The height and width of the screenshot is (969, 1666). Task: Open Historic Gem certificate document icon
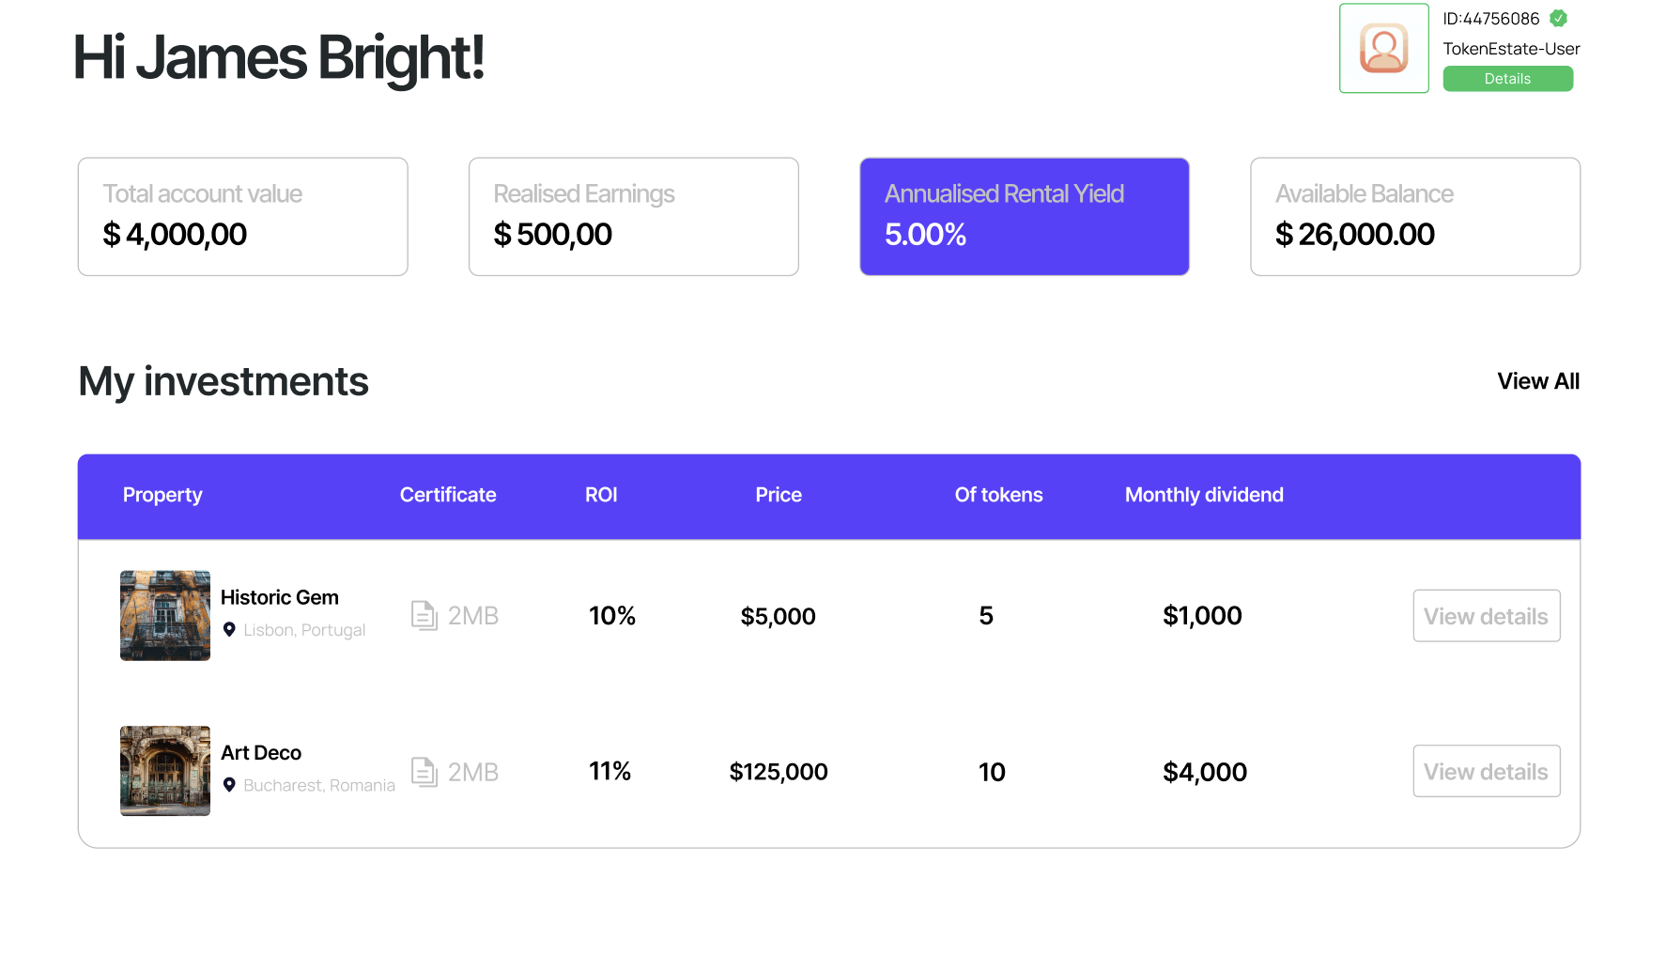(x=424, y=616)
